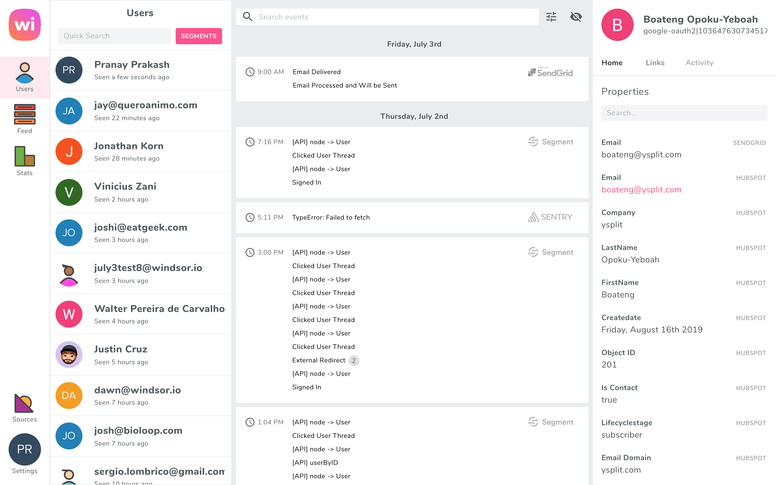Image resolution: width=776 pixels, height=485 pixels.
Task: Open the TypeError: Failed to fetch event
Action: pos(331,217)
